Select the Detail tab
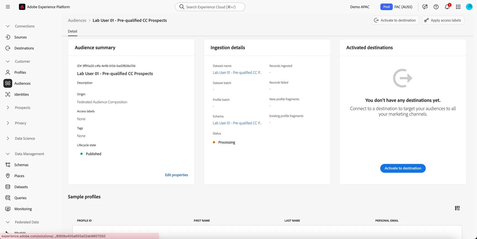The image size is (477, 239). click(73, 31)
